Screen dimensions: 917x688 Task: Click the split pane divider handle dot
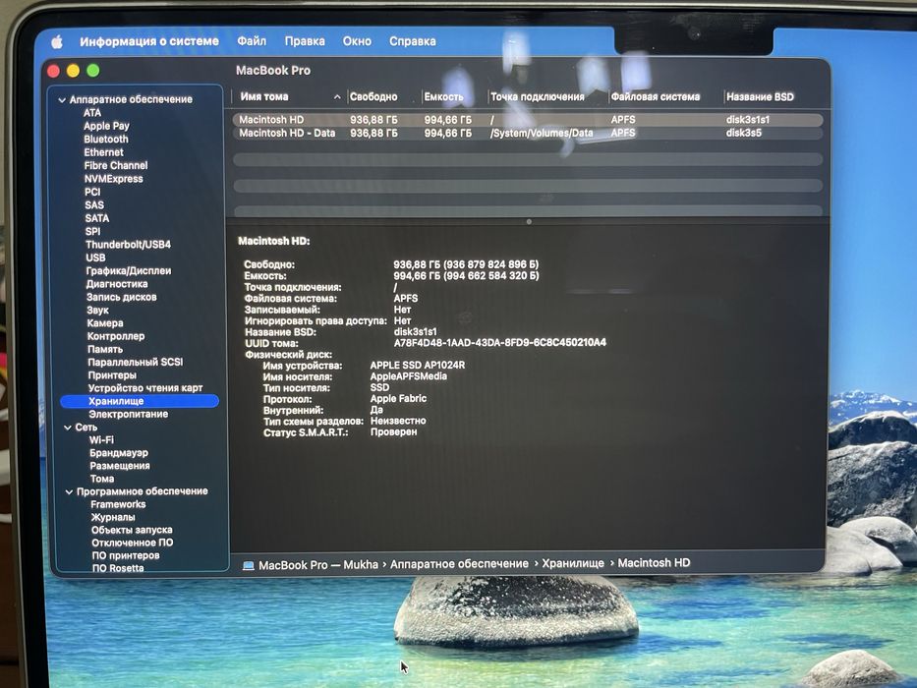click(x=529, y=222)
